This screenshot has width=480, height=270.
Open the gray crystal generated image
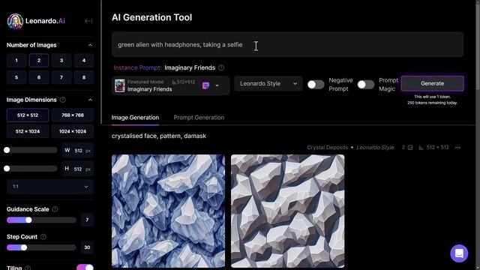(x=287, y=211)
